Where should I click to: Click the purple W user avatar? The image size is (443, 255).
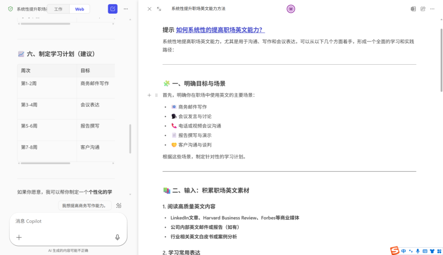pos(291,9)
